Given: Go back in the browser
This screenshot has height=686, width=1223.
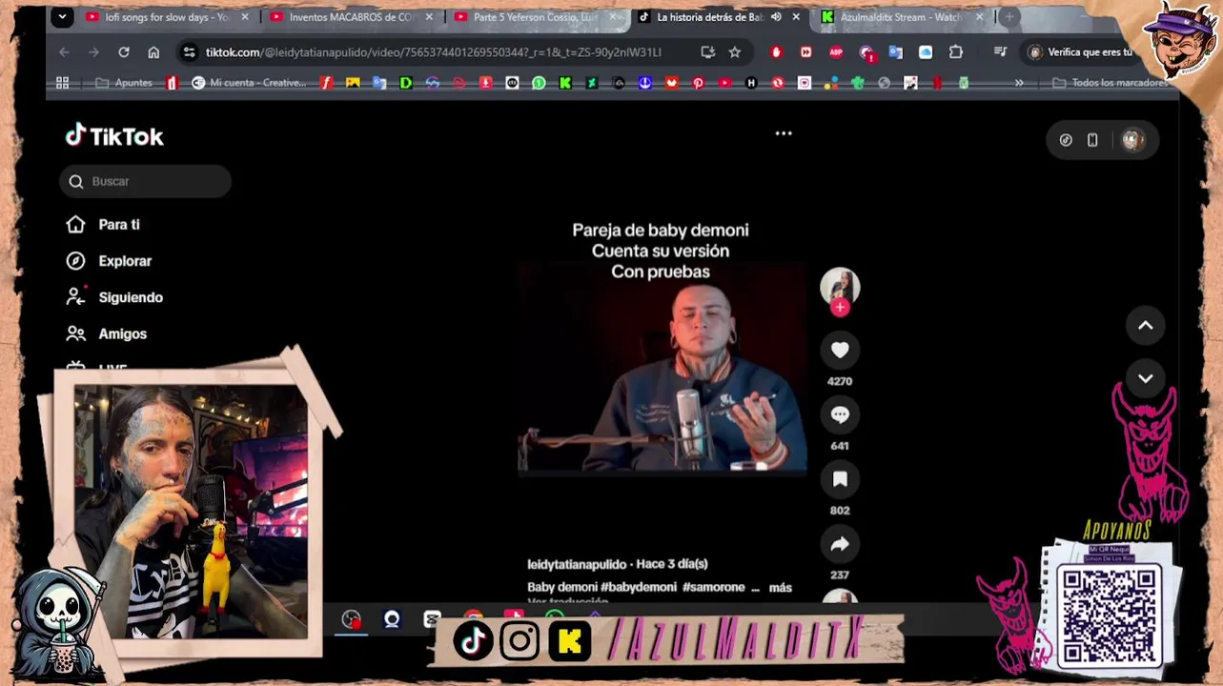Looking at the screenshot, I should click(x=64, y=52).
